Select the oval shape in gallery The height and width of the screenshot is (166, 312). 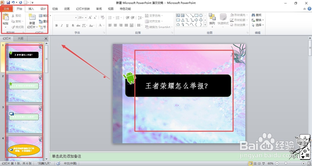[x=201, y=16]
